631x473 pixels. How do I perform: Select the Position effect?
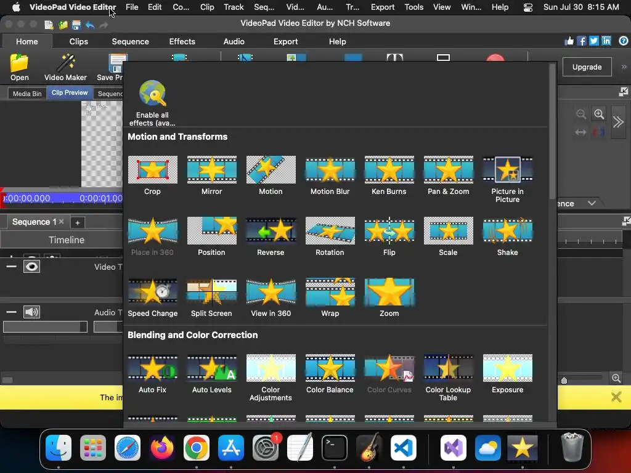pyautogui.click(x=212, y=236)
